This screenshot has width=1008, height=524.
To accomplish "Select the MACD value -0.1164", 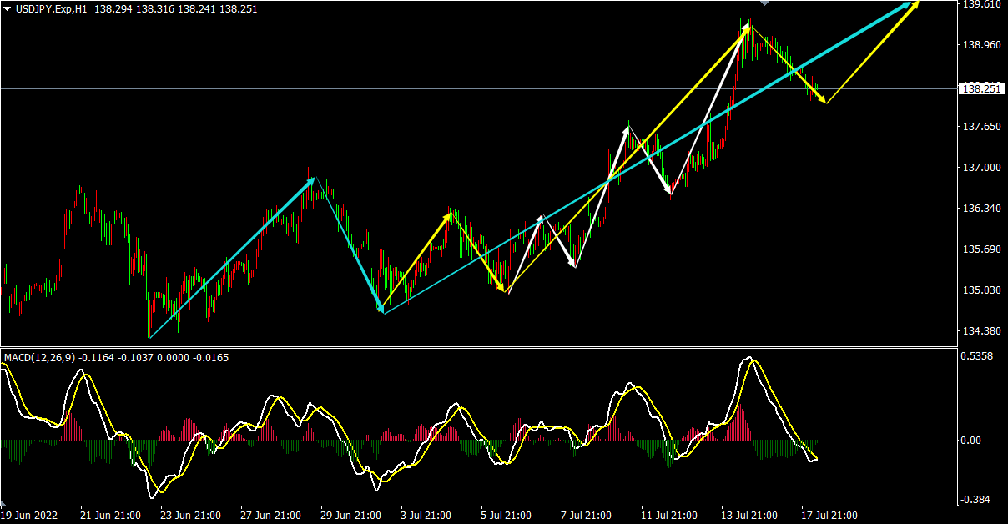I will tap(96, 357).
